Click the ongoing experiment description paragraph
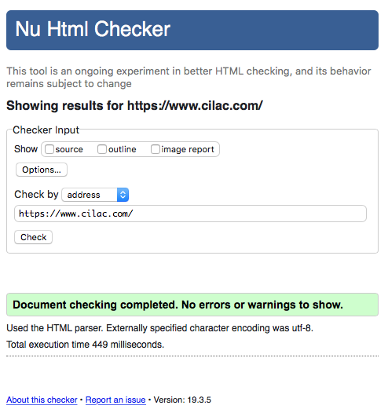The width and height of the screenshot is (388, 409). [x=189, y=78]
